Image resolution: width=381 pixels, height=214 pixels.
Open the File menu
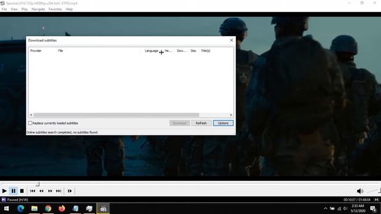pyautogui.click(x=4, y=10)
